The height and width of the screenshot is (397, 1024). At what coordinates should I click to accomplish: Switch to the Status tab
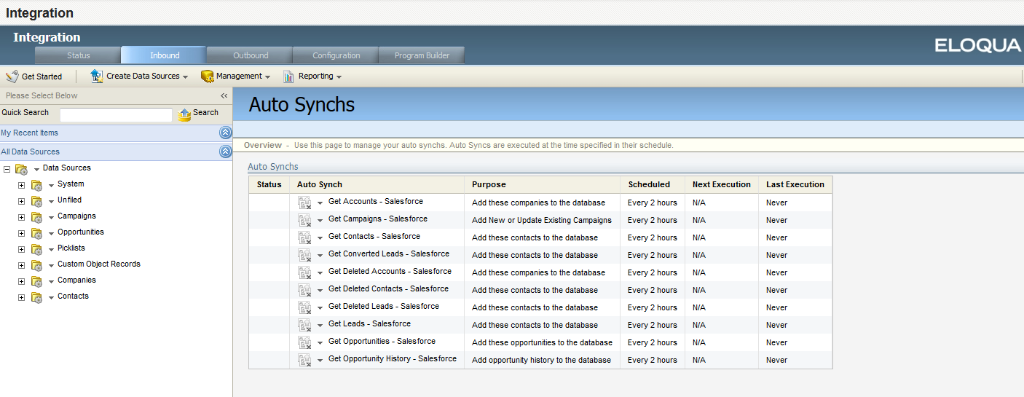click(x=78, y=55)
